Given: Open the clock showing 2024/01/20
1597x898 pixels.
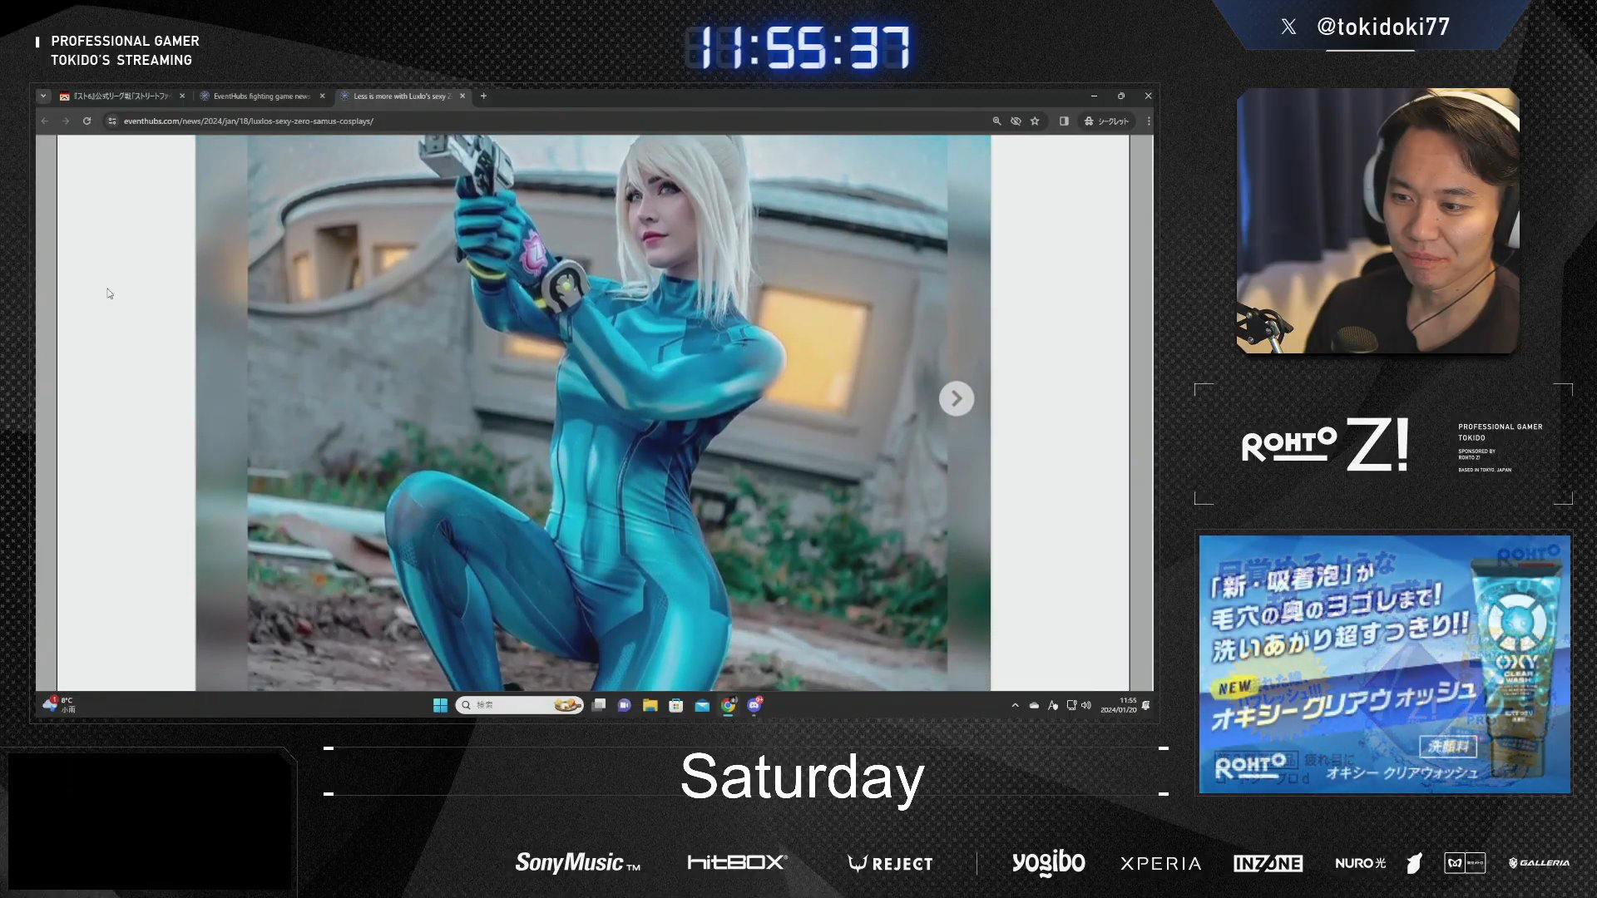Looking at the screenshot, I should [x=1118, y=705].
